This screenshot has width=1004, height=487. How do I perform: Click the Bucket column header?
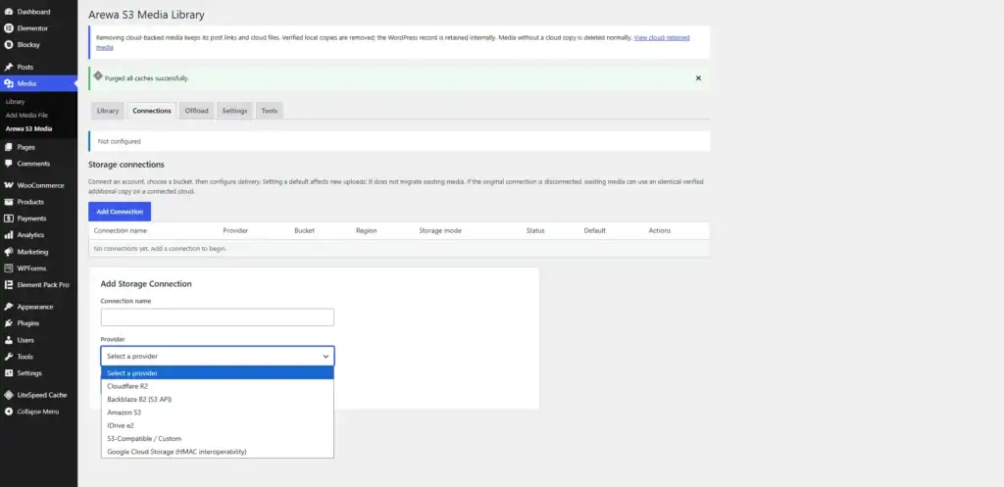click(304, 230)
